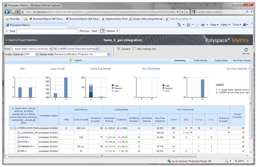Open the Favorites star icon
Image resolution: width=257 pixels, height=167 pixels.
7,19
